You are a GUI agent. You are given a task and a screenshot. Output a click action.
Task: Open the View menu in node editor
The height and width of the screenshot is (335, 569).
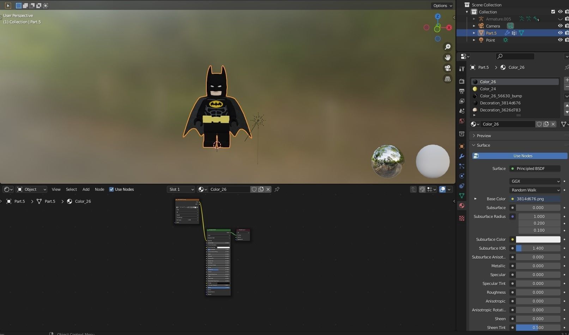click(56, 189)
